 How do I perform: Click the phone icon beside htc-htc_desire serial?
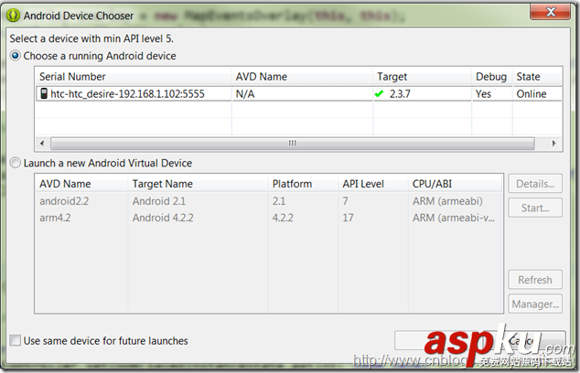[44, 93]
